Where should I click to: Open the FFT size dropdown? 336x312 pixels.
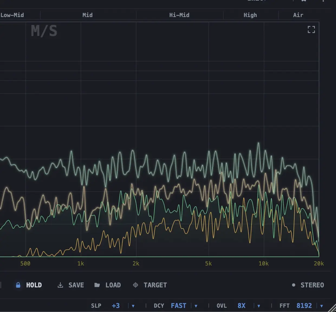[322, 306]
